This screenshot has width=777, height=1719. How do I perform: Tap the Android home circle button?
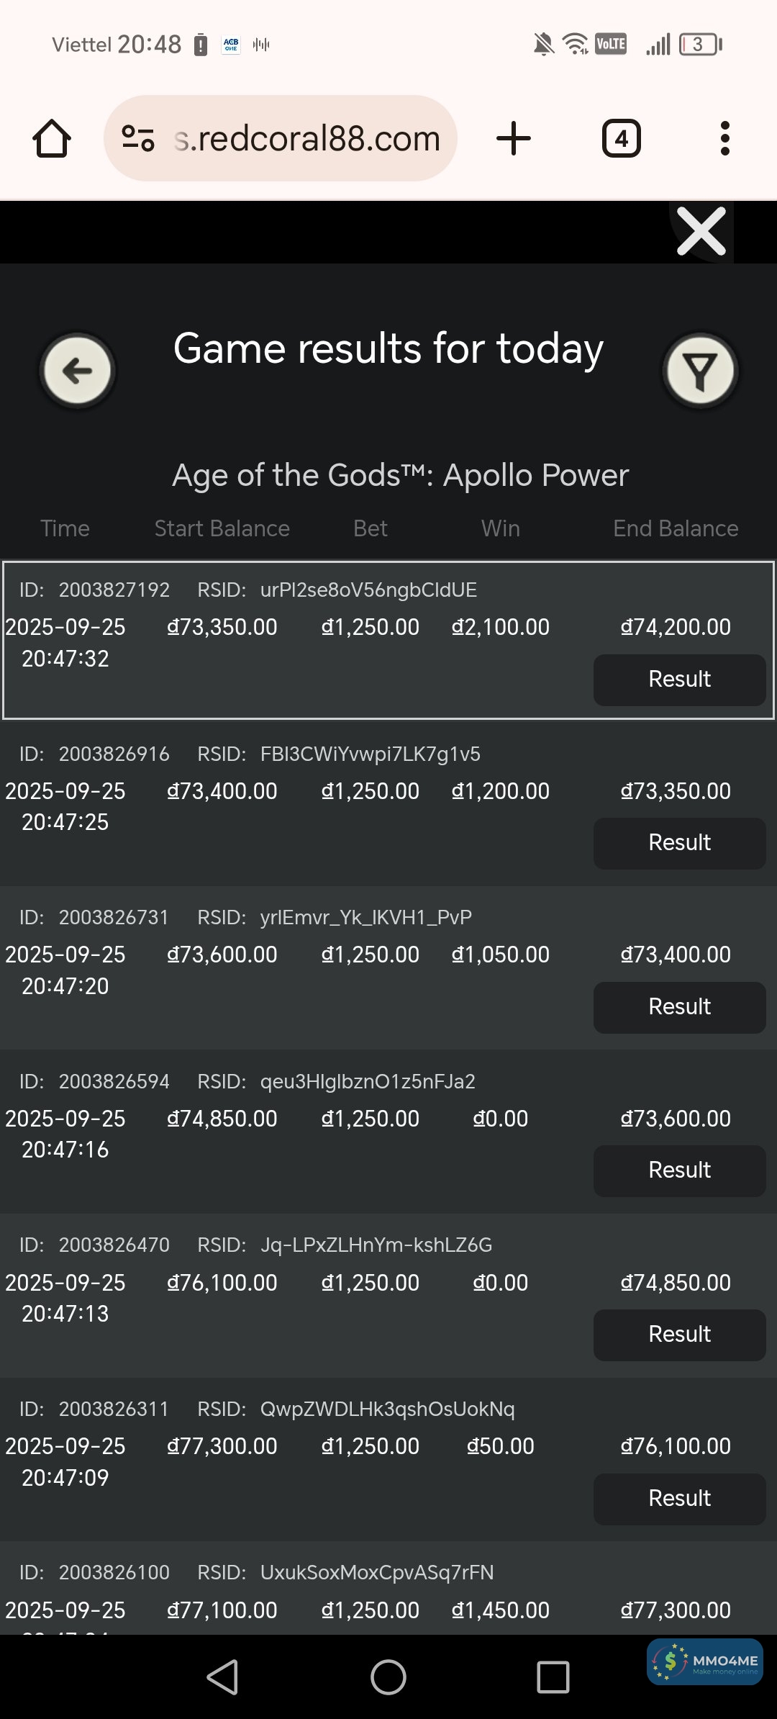388,1677
